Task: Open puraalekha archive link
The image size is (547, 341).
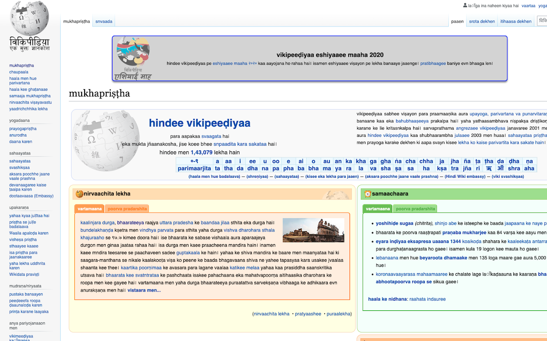Action: tap(338, 314)
